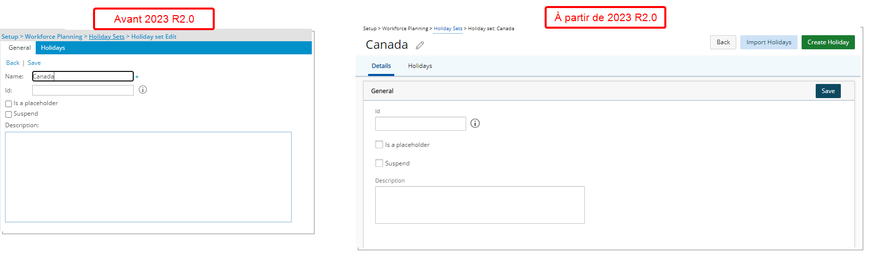Click the Save link in old layout
869x256 pixels.
(34, 63)
